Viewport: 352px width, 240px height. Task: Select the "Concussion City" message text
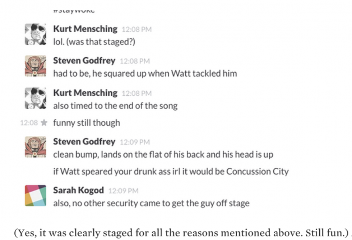pyautogui.click(x=171, y=172)
